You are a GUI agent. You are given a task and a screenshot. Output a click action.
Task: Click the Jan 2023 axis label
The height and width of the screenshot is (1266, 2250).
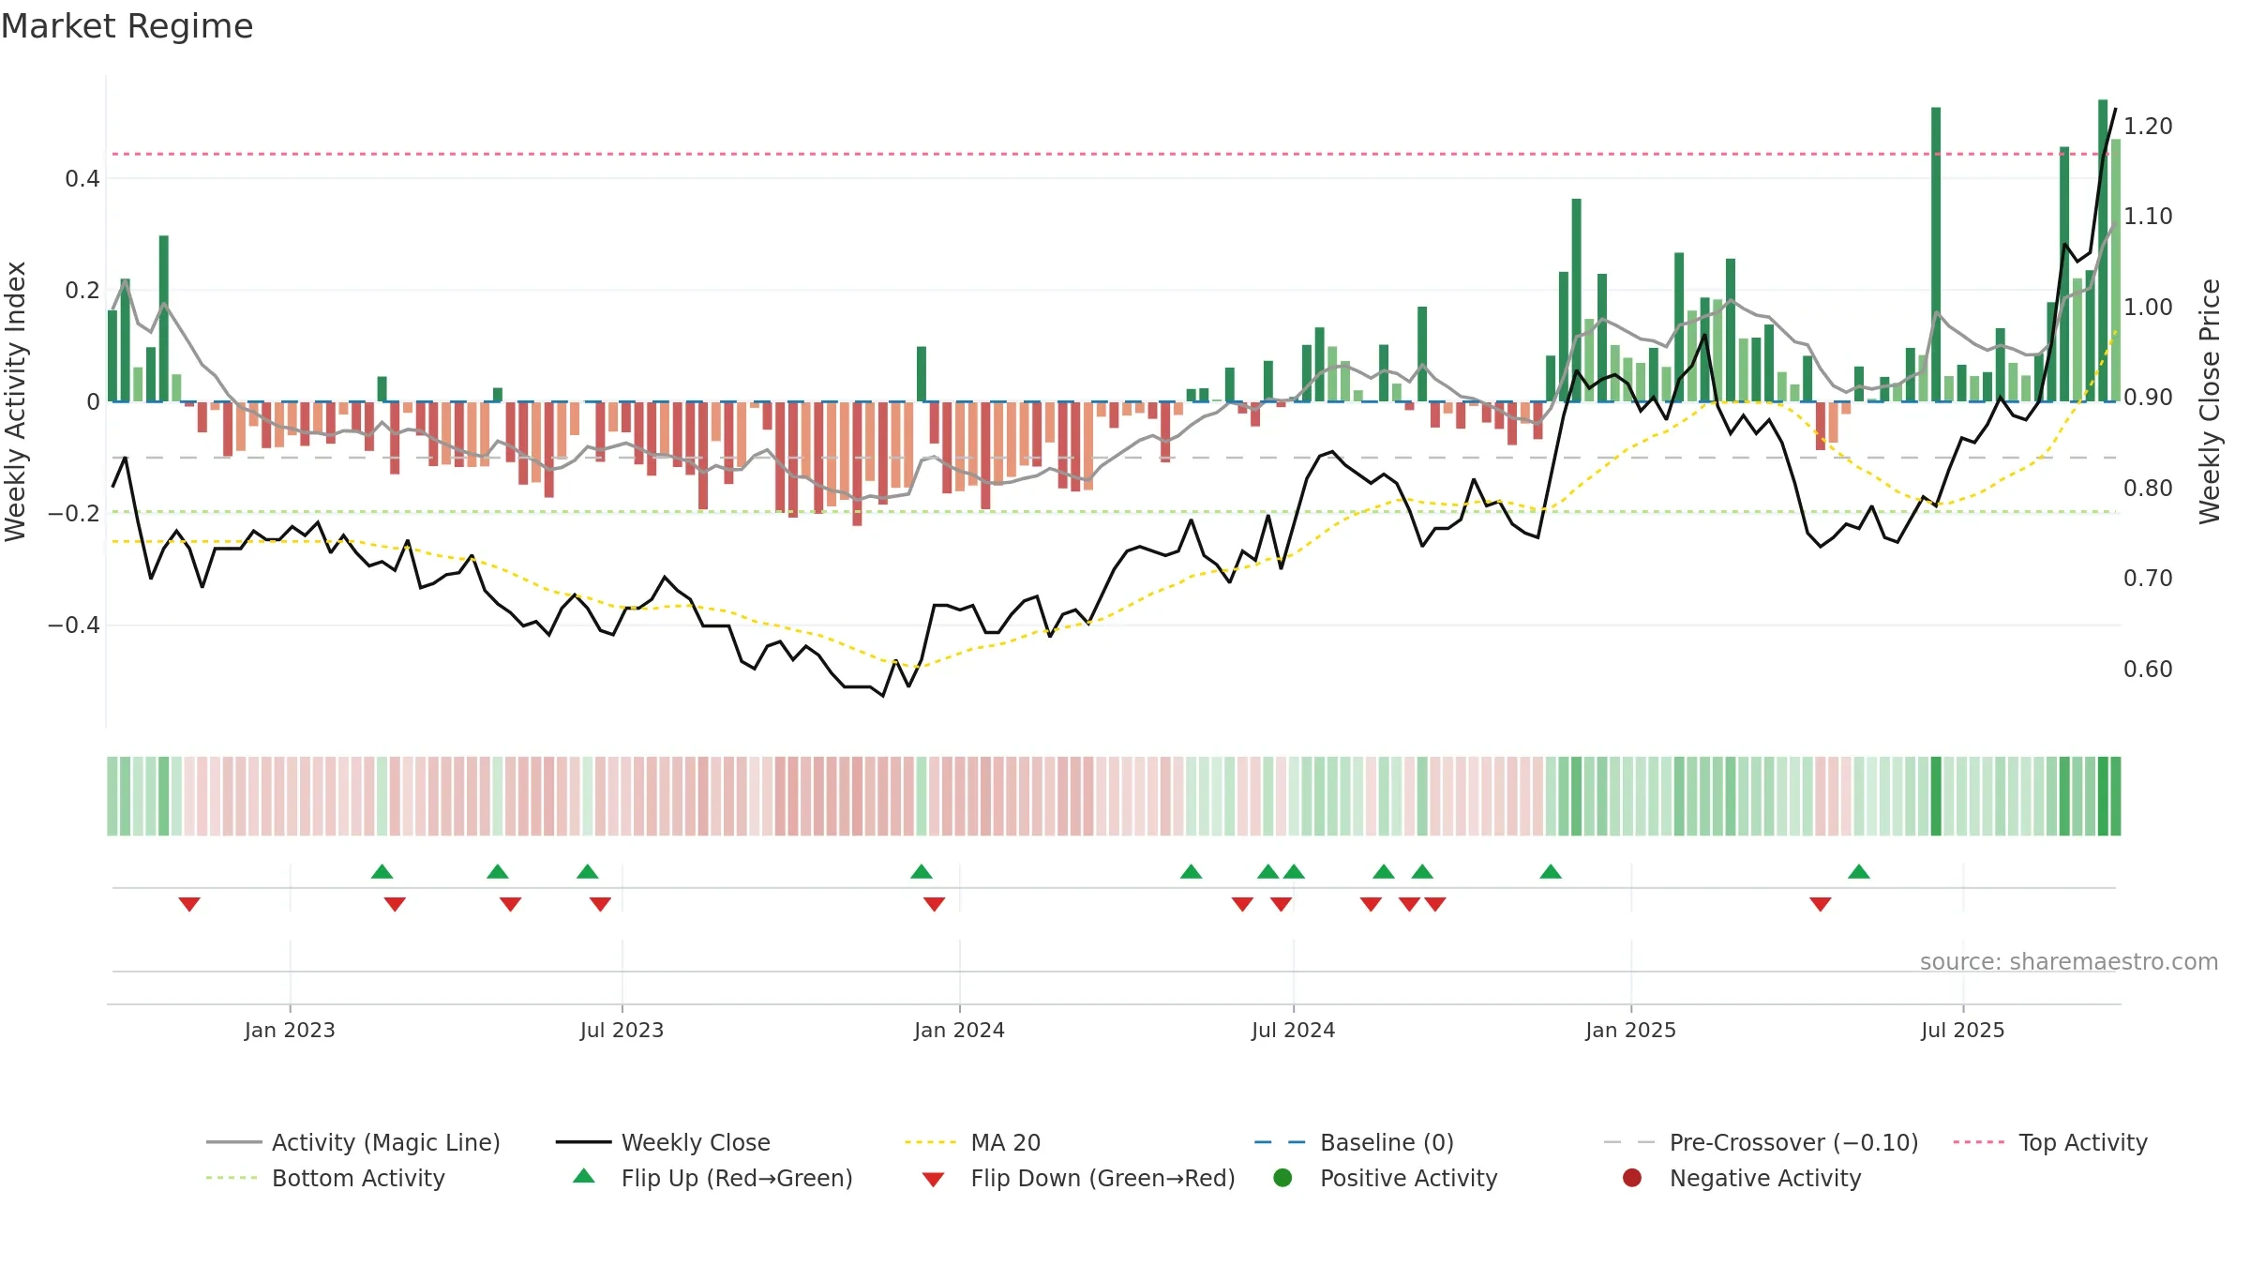click(290, 1030)
